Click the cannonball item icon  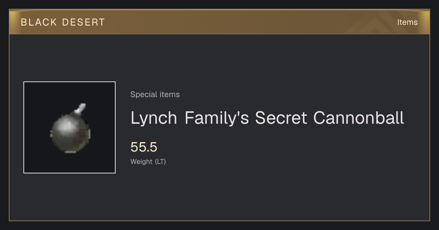pyautogui.click(x=70, y=128)
